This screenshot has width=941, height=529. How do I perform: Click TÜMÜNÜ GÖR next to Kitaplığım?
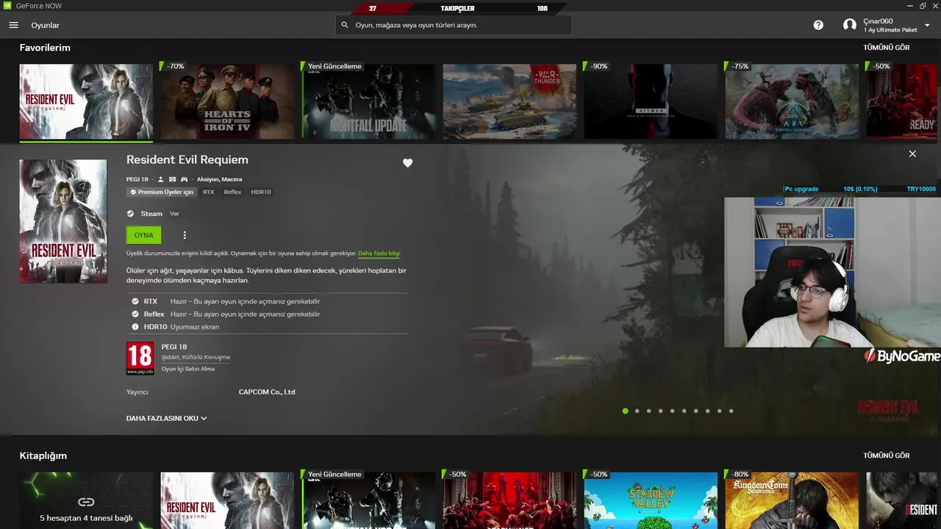point(887,456)
